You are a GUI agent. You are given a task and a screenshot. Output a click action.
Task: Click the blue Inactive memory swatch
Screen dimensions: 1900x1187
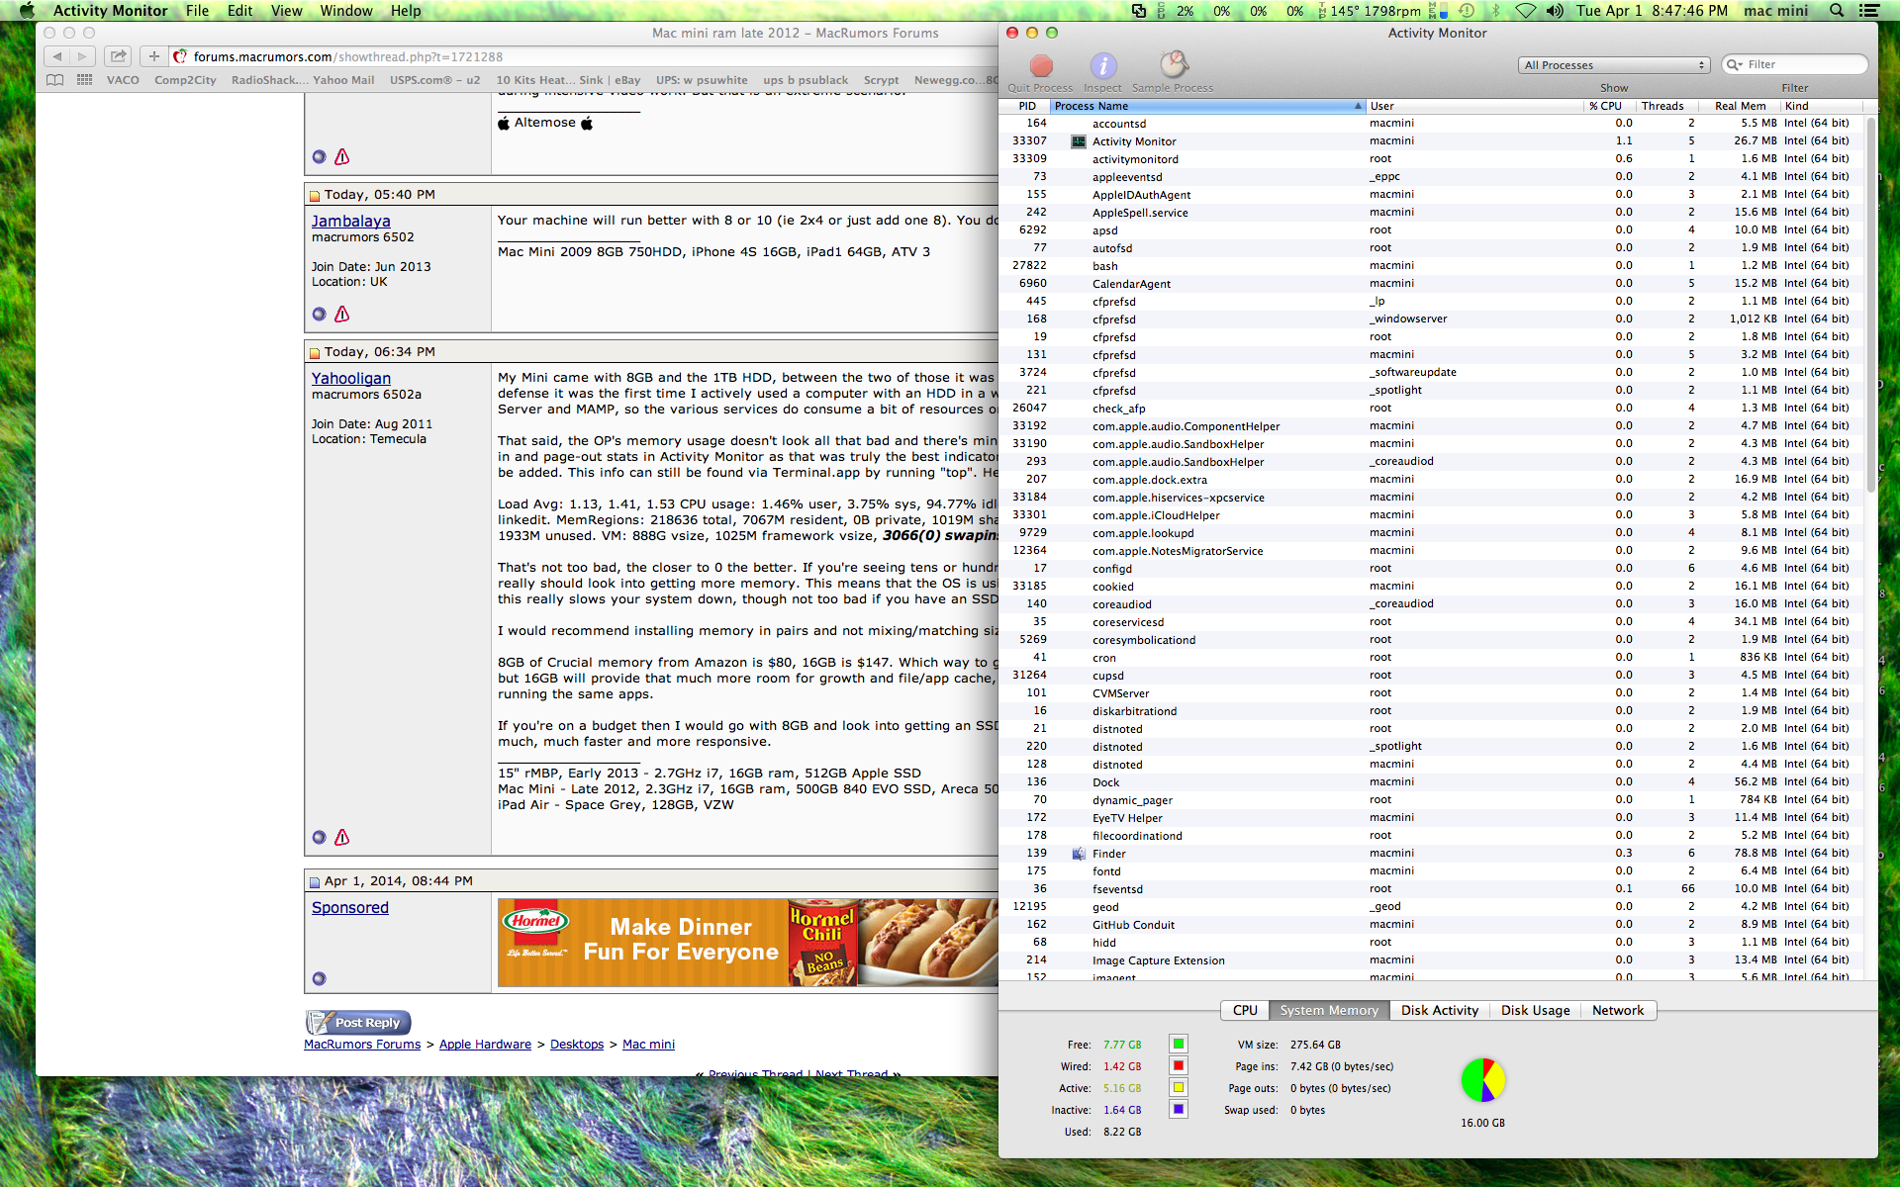tap(1178, 1109)
